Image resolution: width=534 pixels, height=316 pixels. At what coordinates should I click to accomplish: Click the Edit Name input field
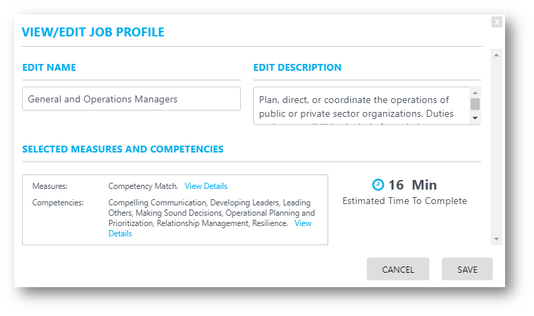(x=131, y=99)
